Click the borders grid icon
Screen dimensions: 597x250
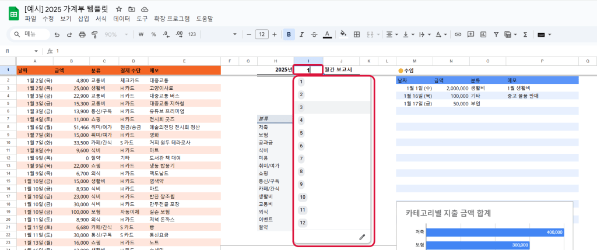tap(357, 34)
